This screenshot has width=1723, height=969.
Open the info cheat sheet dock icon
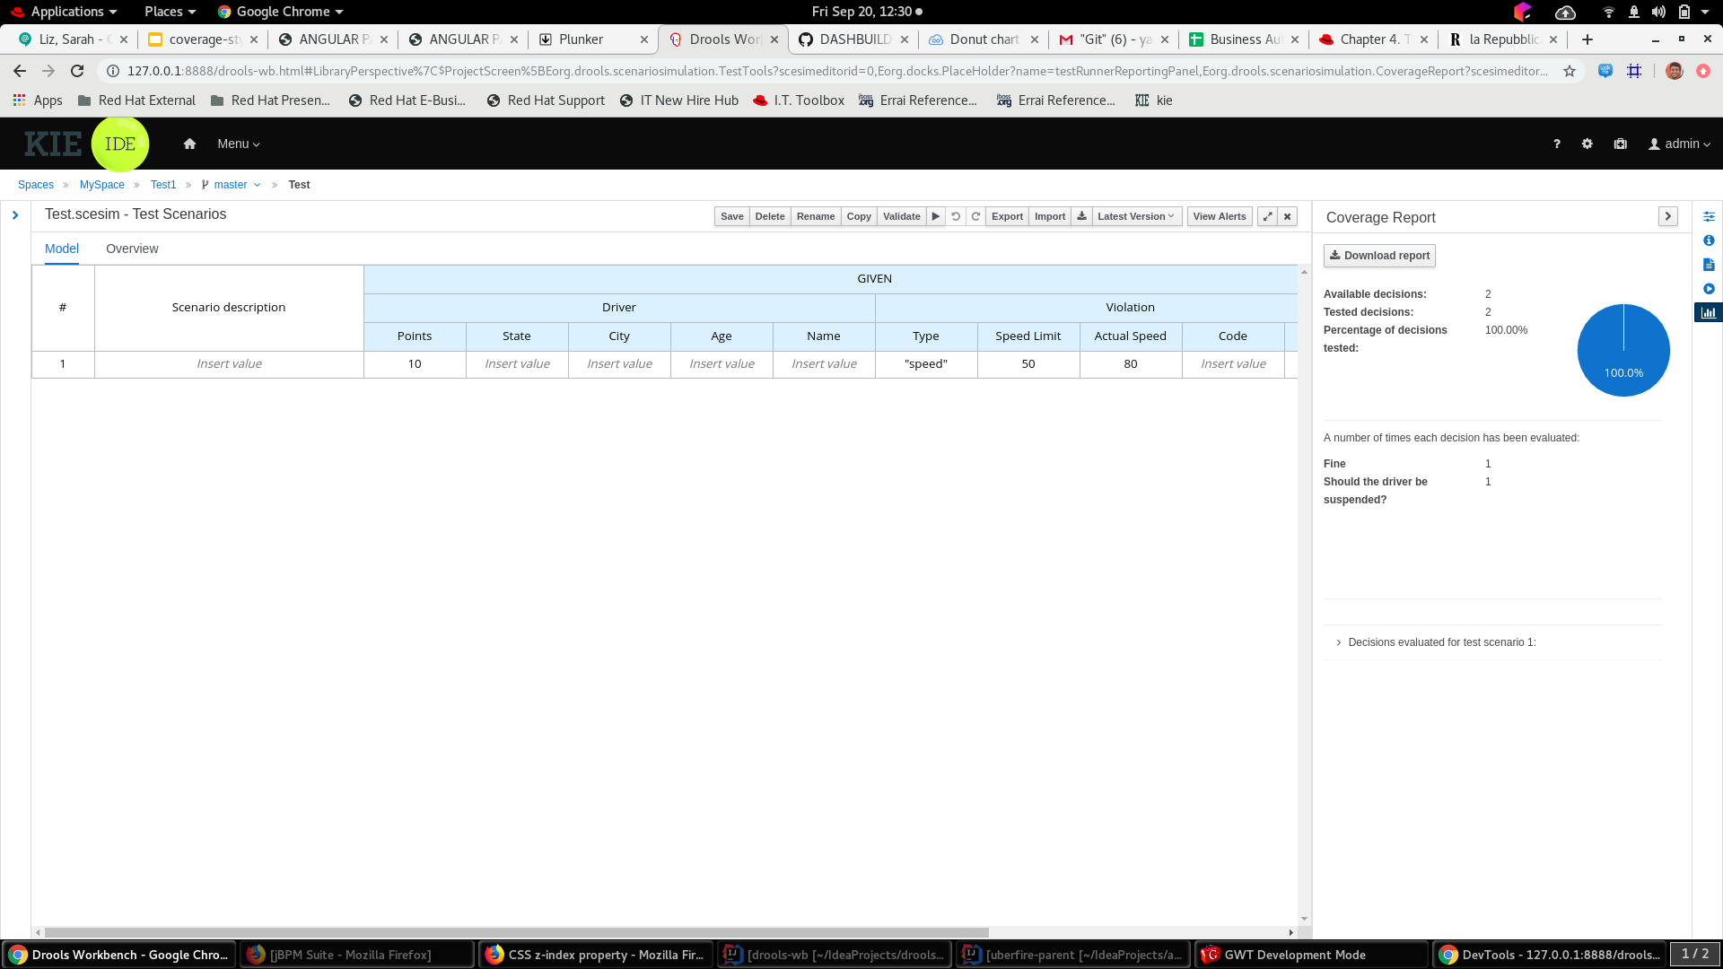coord(1709,240)
